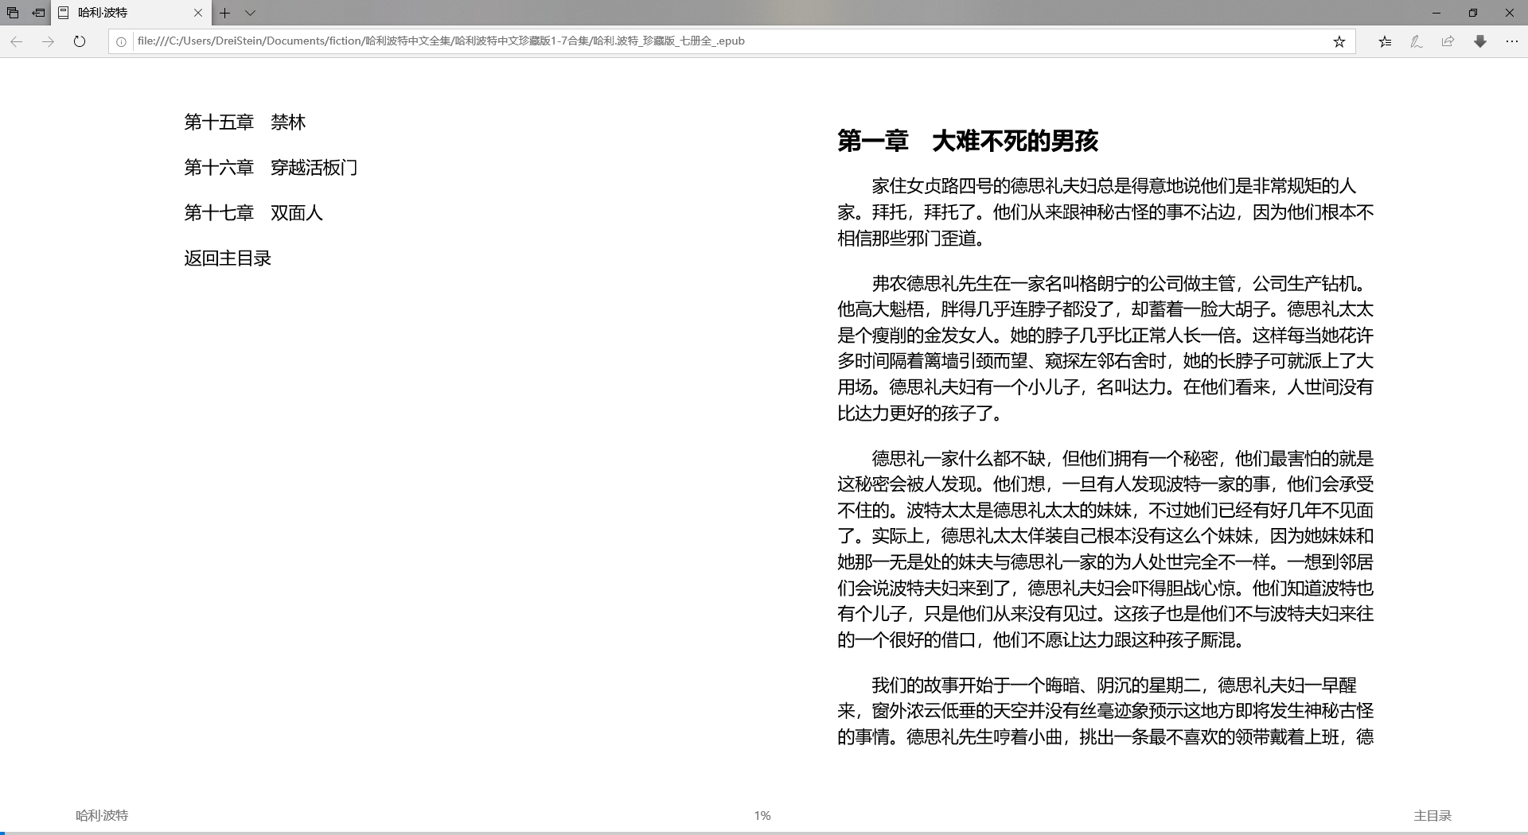This screenshot has width=1528, height=835.
Task: Open chapter link 第十五章 禁林
Action: tap(244, 122)
